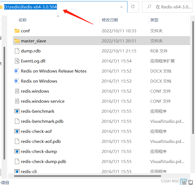Click the navigation pane vertical scrollbar
The image size is (195, 185).
click(x=4, y=103)
